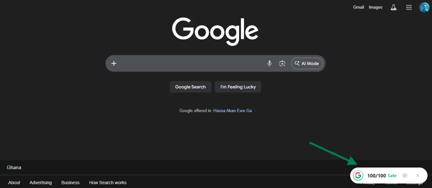Dismiss the 100/100 Safe widget
This screenshot has height=188, width=432.
tap(418, 176)
